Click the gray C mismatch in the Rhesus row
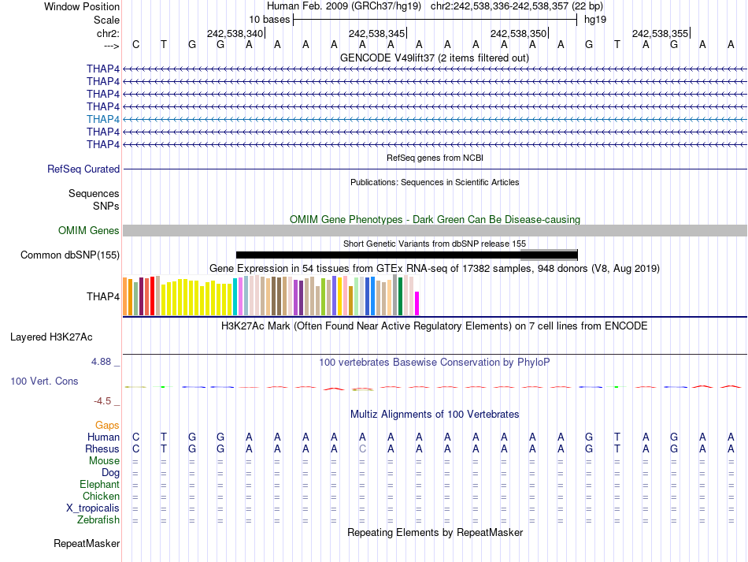748x562 pixels. tap(362, 448)
